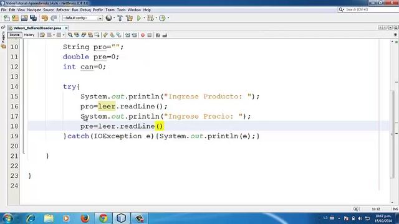Undo the last edit with the toolbar arrow
The height and width of the screenshot is (224, 399).
coord(44,18)
